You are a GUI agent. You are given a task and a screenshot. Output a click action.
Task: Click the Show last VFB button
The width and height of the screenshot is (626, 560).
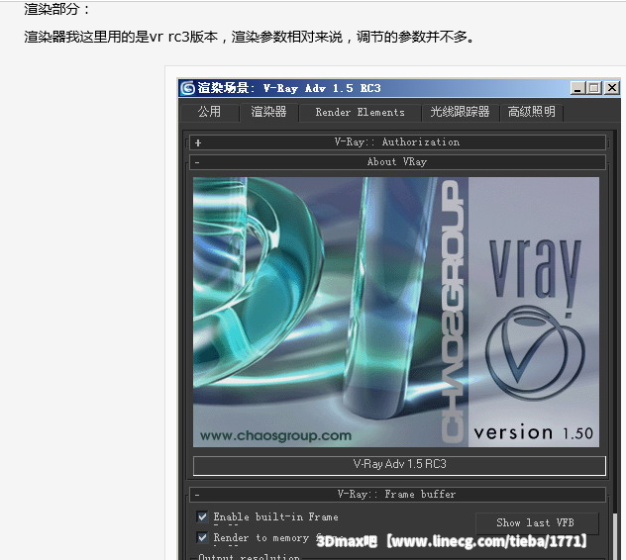[537, 523]
